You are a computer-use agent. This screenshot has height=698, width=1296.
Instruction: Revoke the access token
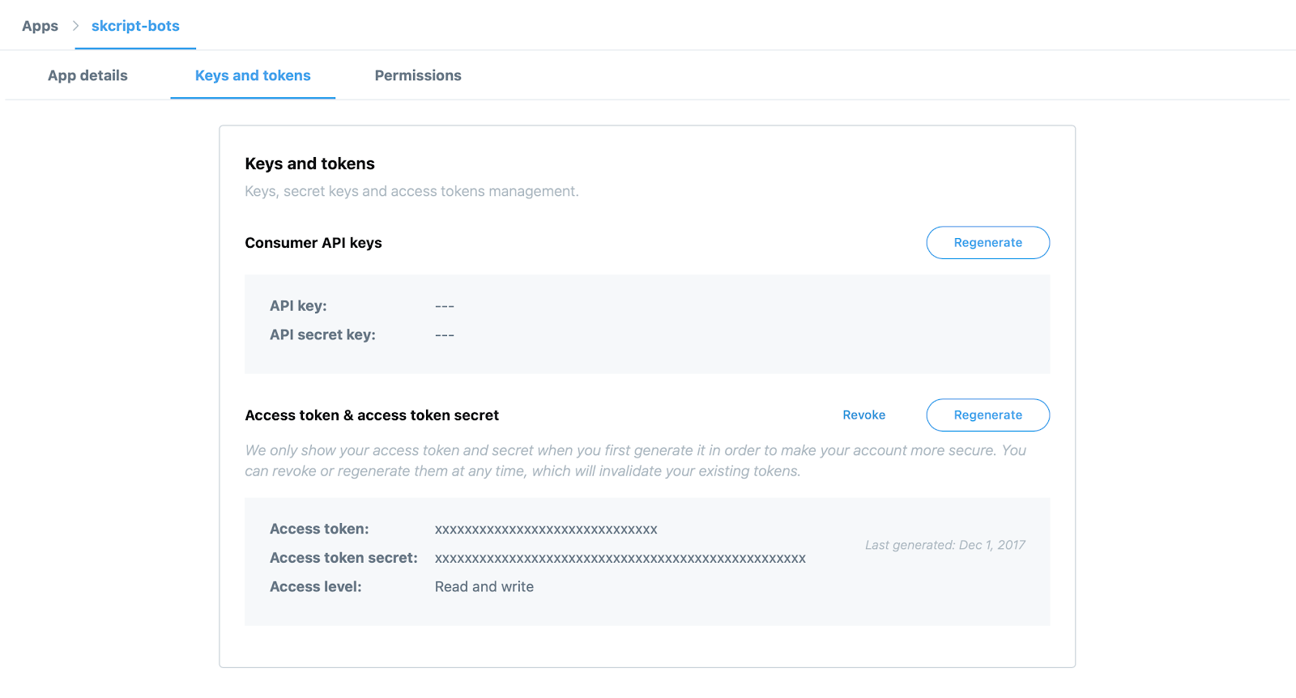coord(863,415)
